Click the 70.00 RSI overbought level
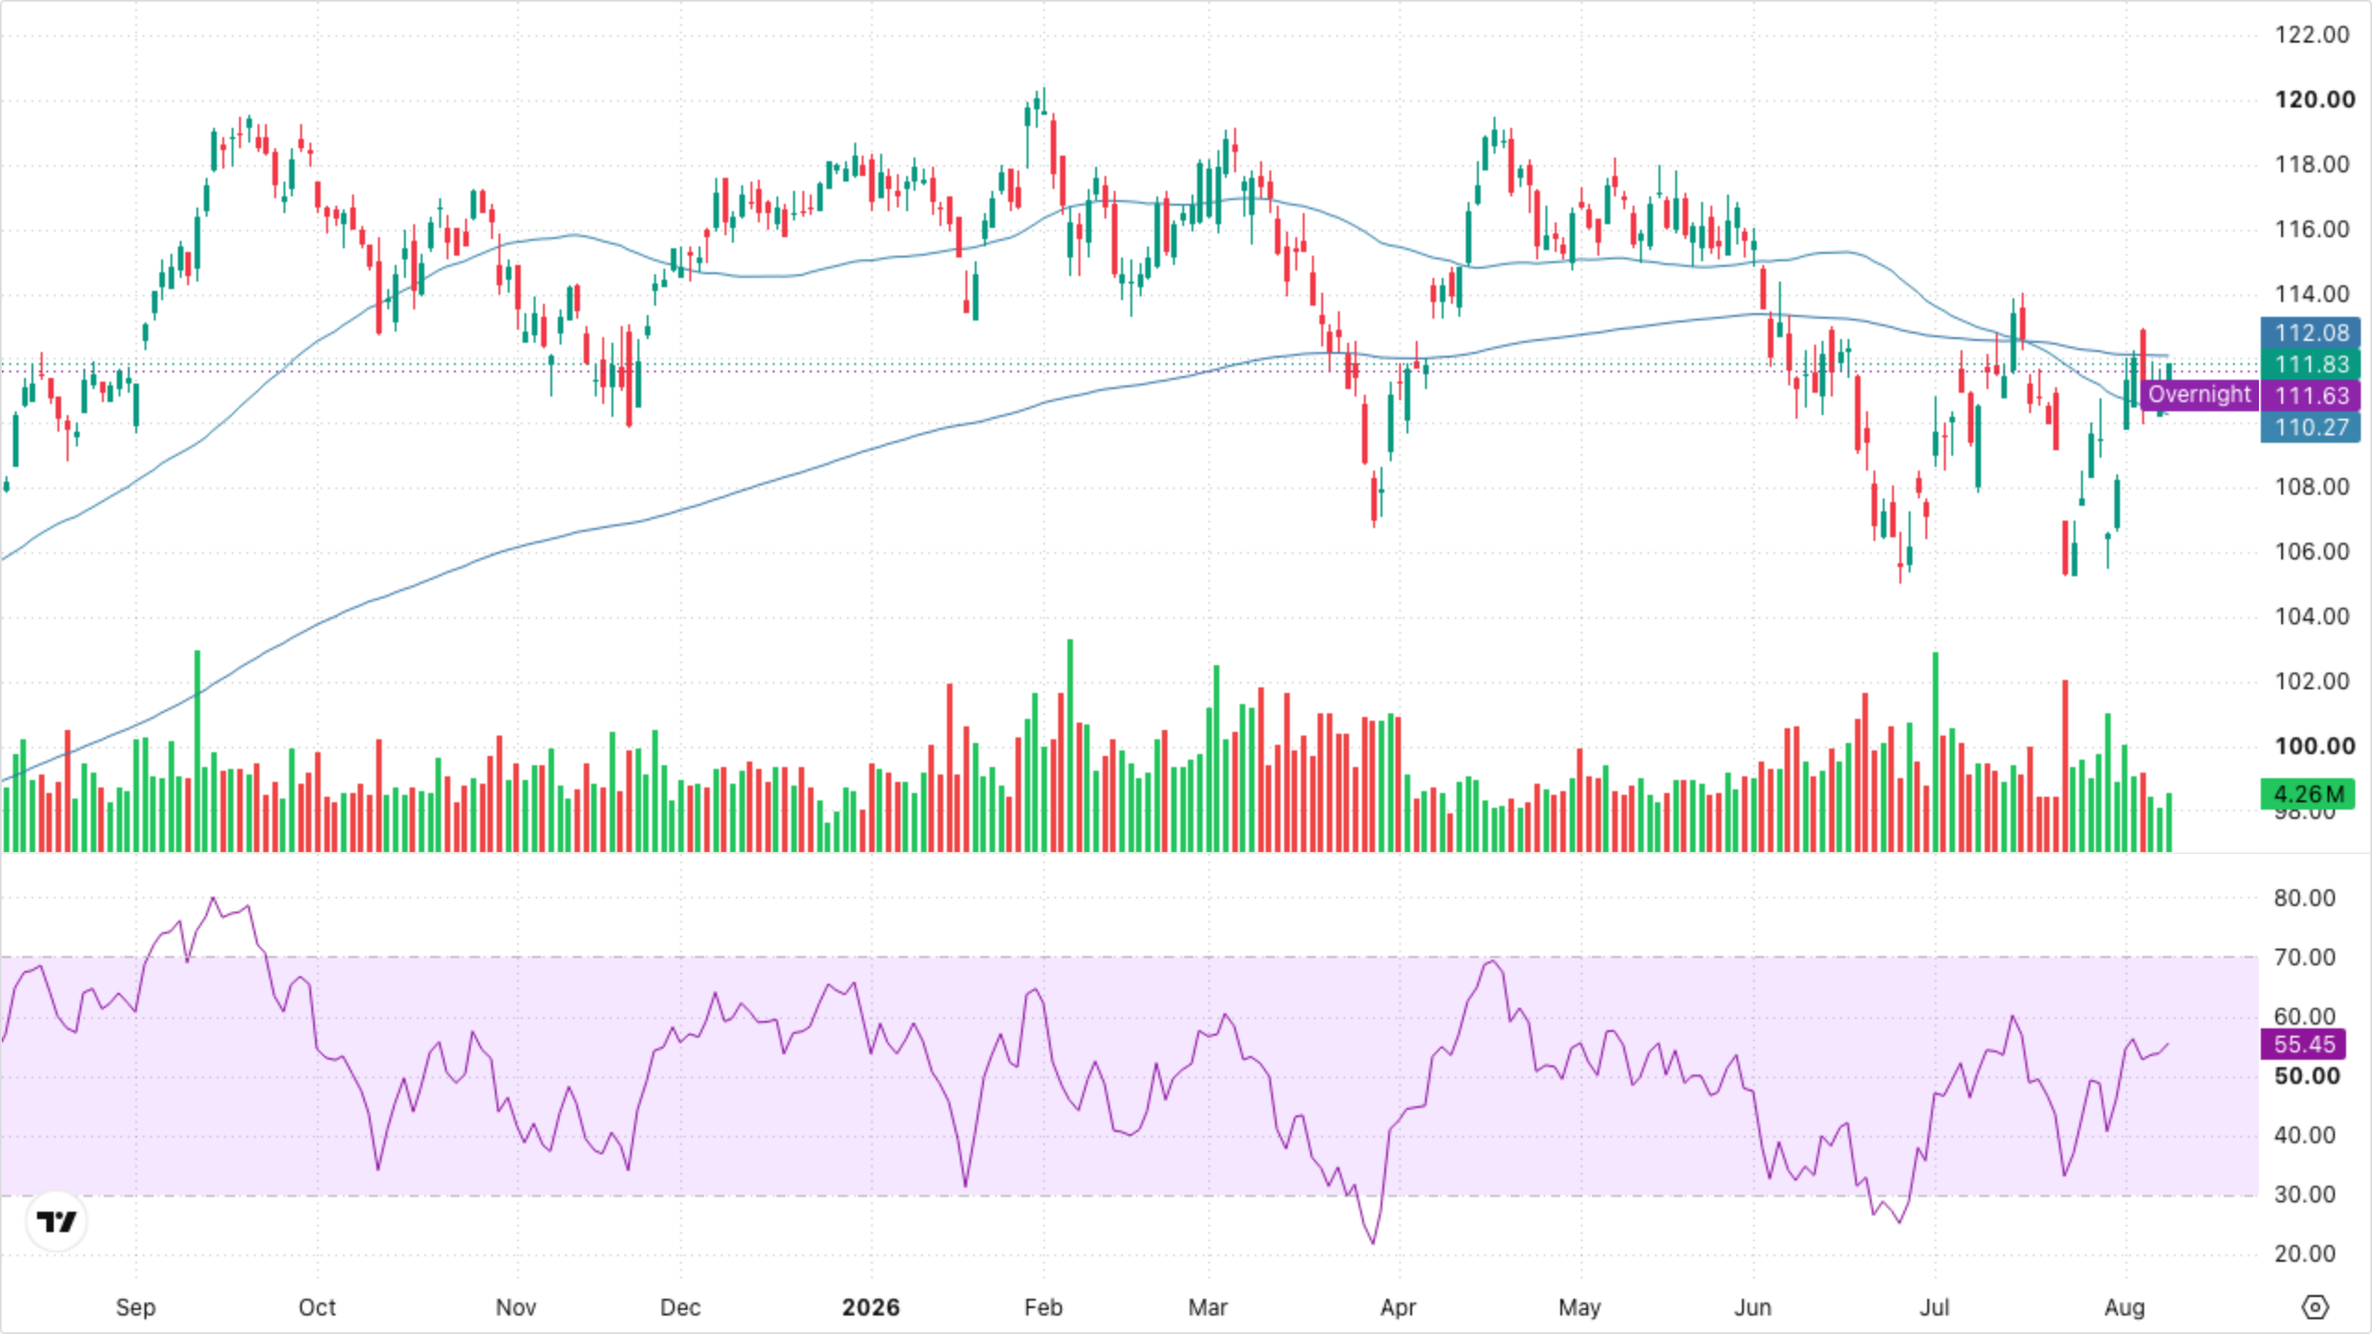 tap(2304, 957)
